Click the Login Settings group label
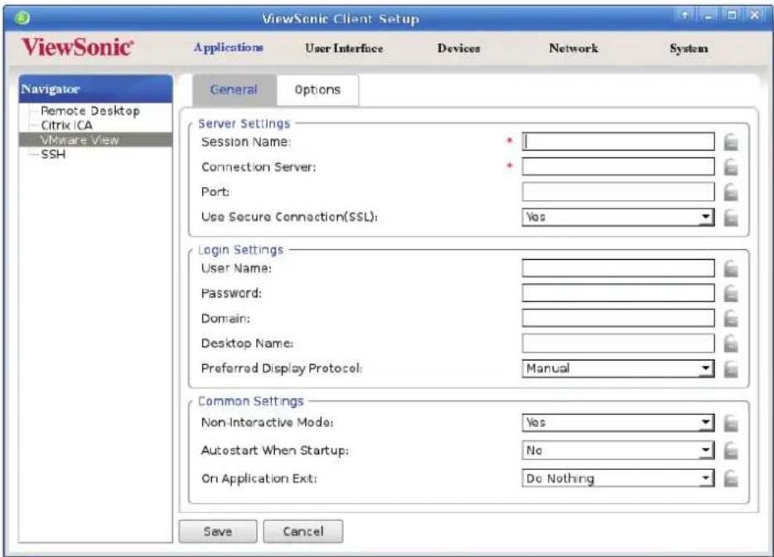 point(240,250)
